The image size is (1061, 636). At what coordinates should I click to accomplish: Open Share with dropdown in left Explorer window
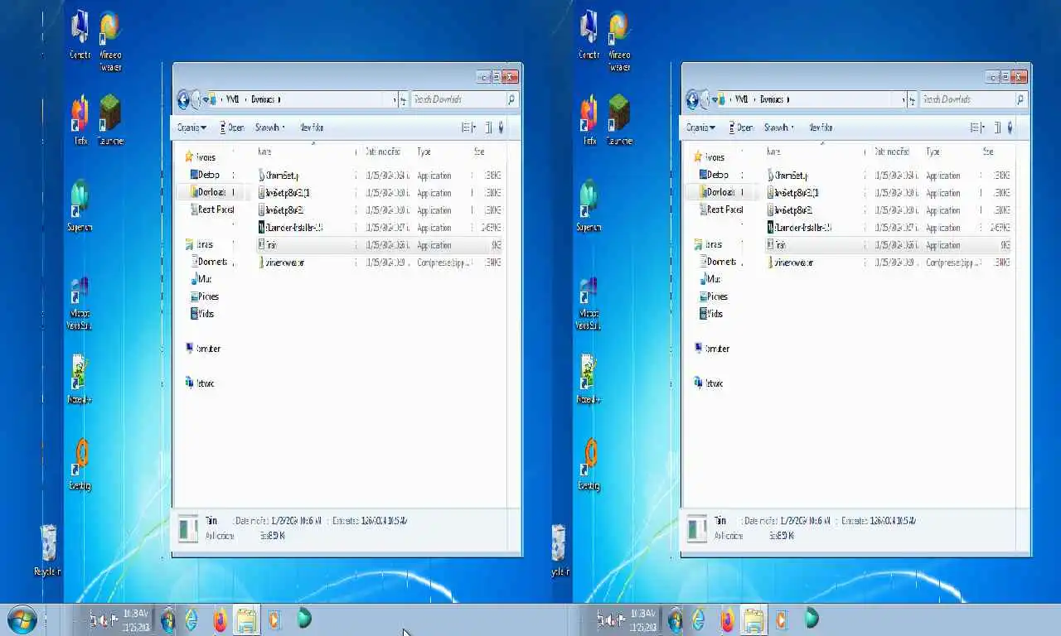point(269,128)
